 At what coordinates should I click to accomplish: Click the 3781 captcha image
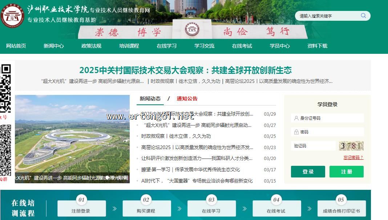[x=351, y=146]
